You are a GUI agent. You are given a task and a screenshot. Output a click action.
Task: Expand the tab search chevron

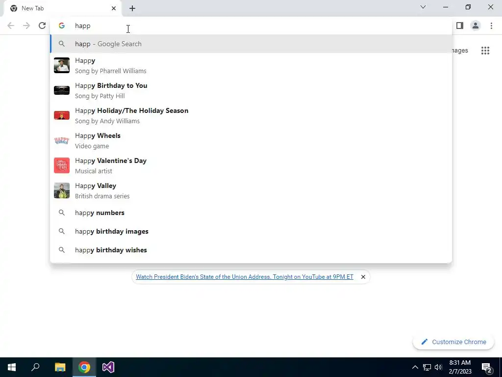pos(423,7)
